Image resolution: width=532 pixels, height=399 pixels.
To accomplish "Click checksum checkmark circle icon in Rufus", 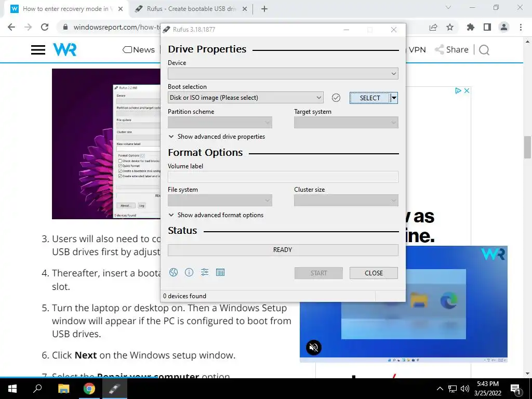I will click(x=336, y=98).
